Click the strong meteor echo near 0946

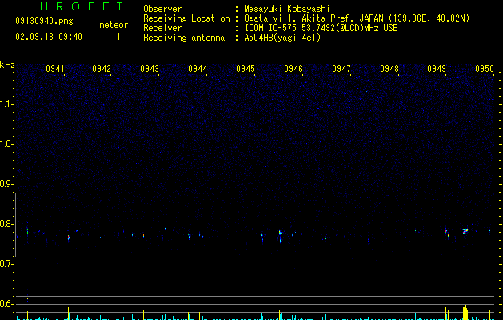tap(281, 236)
